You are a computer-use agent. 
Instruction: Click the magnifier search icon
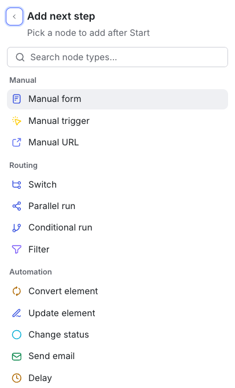coord(20,57)
